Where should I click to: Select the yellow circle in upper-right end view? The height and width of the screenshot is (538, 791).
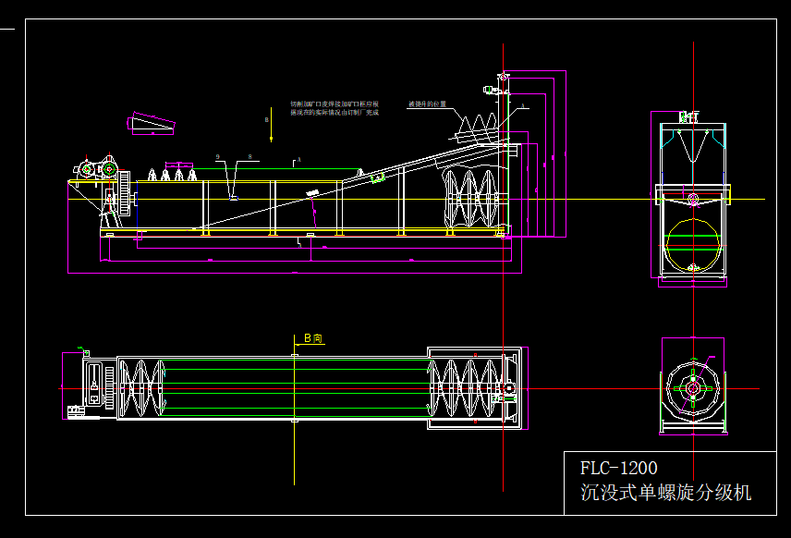pos(693,245)
